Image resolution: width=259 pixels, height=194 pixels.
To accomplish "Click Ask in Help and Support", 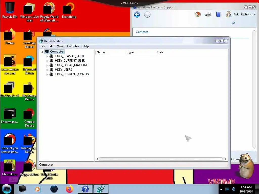I will 236,14.
